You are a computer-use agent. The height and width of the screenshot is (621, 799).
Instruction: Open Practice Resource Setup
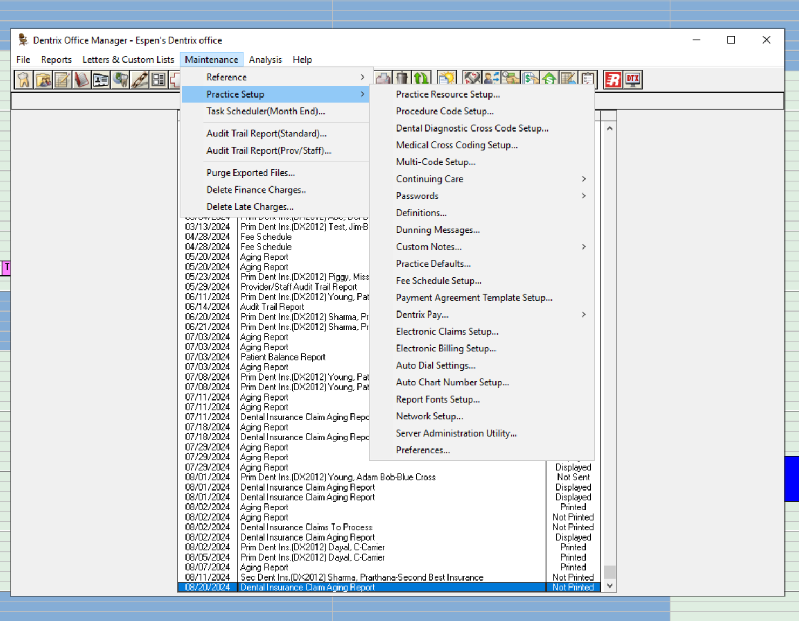[x=482, y=94]
